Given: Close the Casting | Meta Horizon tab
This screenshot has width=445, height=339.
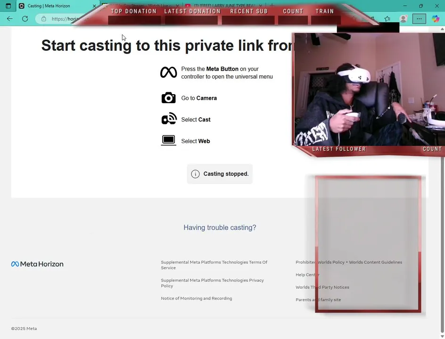Looking at the screenshot, I should pos(94,6).
